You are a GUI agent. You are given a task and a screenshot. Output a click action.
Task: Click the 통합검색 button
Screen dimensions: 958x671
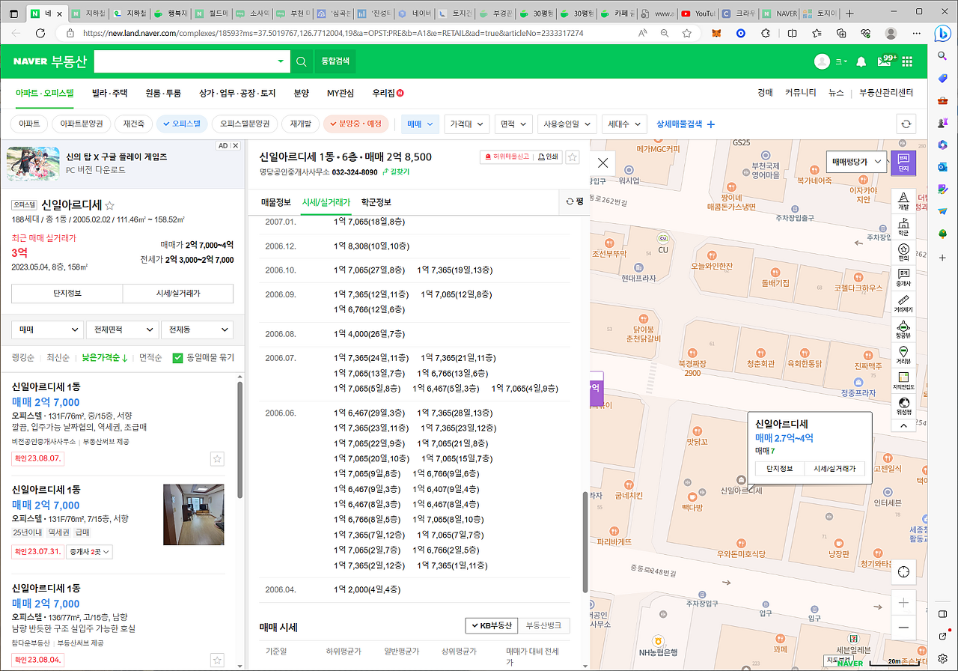(x=335, y=61)
